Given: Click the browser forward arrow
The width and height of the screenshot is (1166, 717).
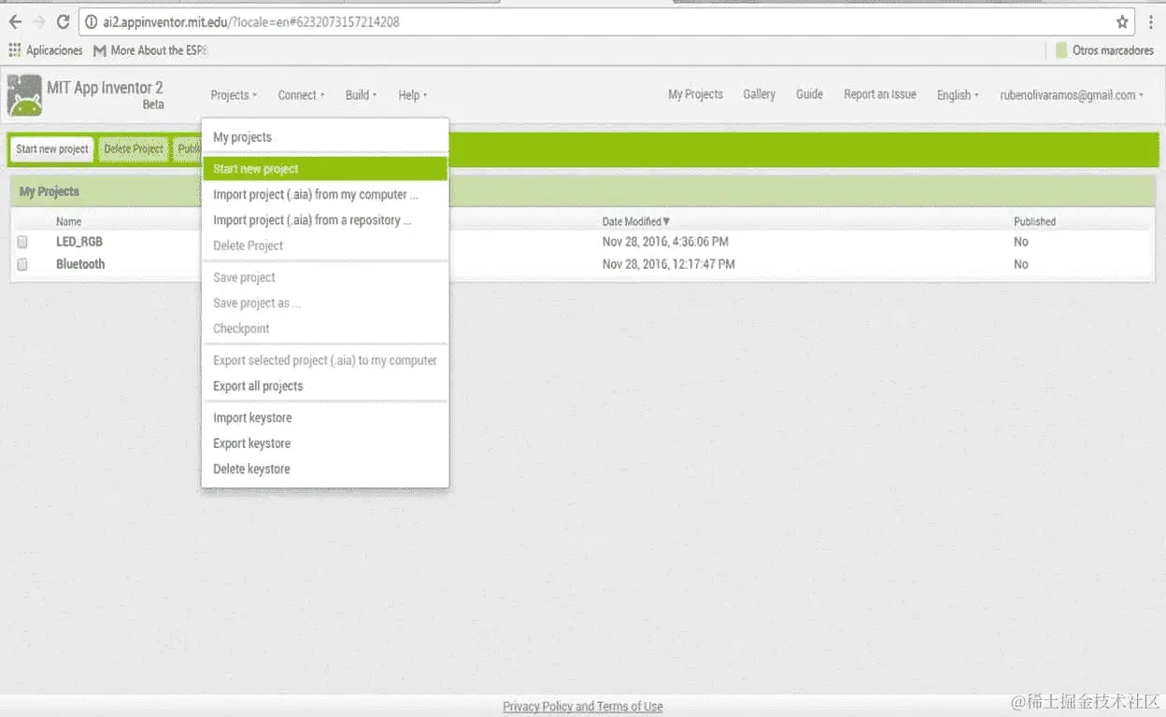Looking at the screenshot, I should pos(39,21).
